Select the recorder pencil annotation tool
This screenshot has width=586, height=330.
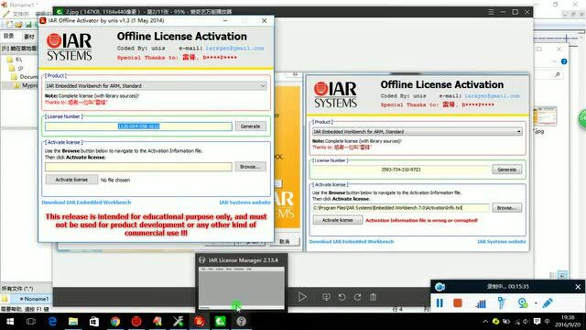click(548, 302)
